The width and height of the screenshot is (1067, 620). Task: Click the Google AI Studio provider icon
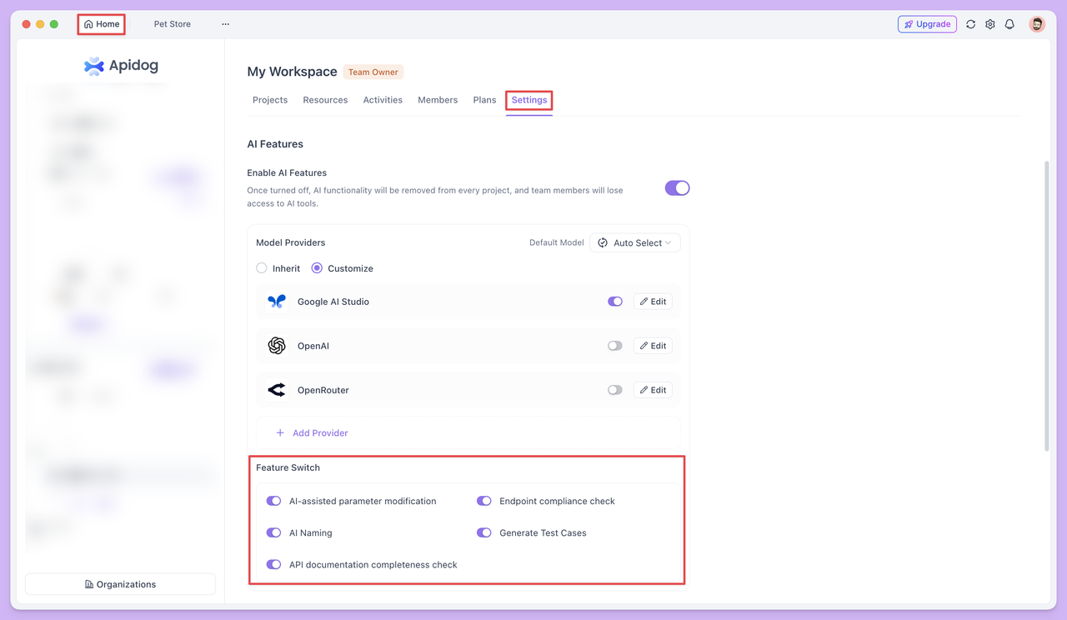276,301
